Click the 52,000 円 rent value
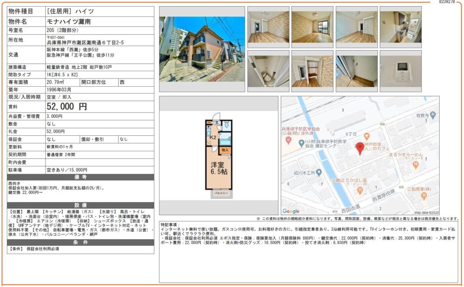Viewport: 464px width, 287px height. tap(67, 107)
